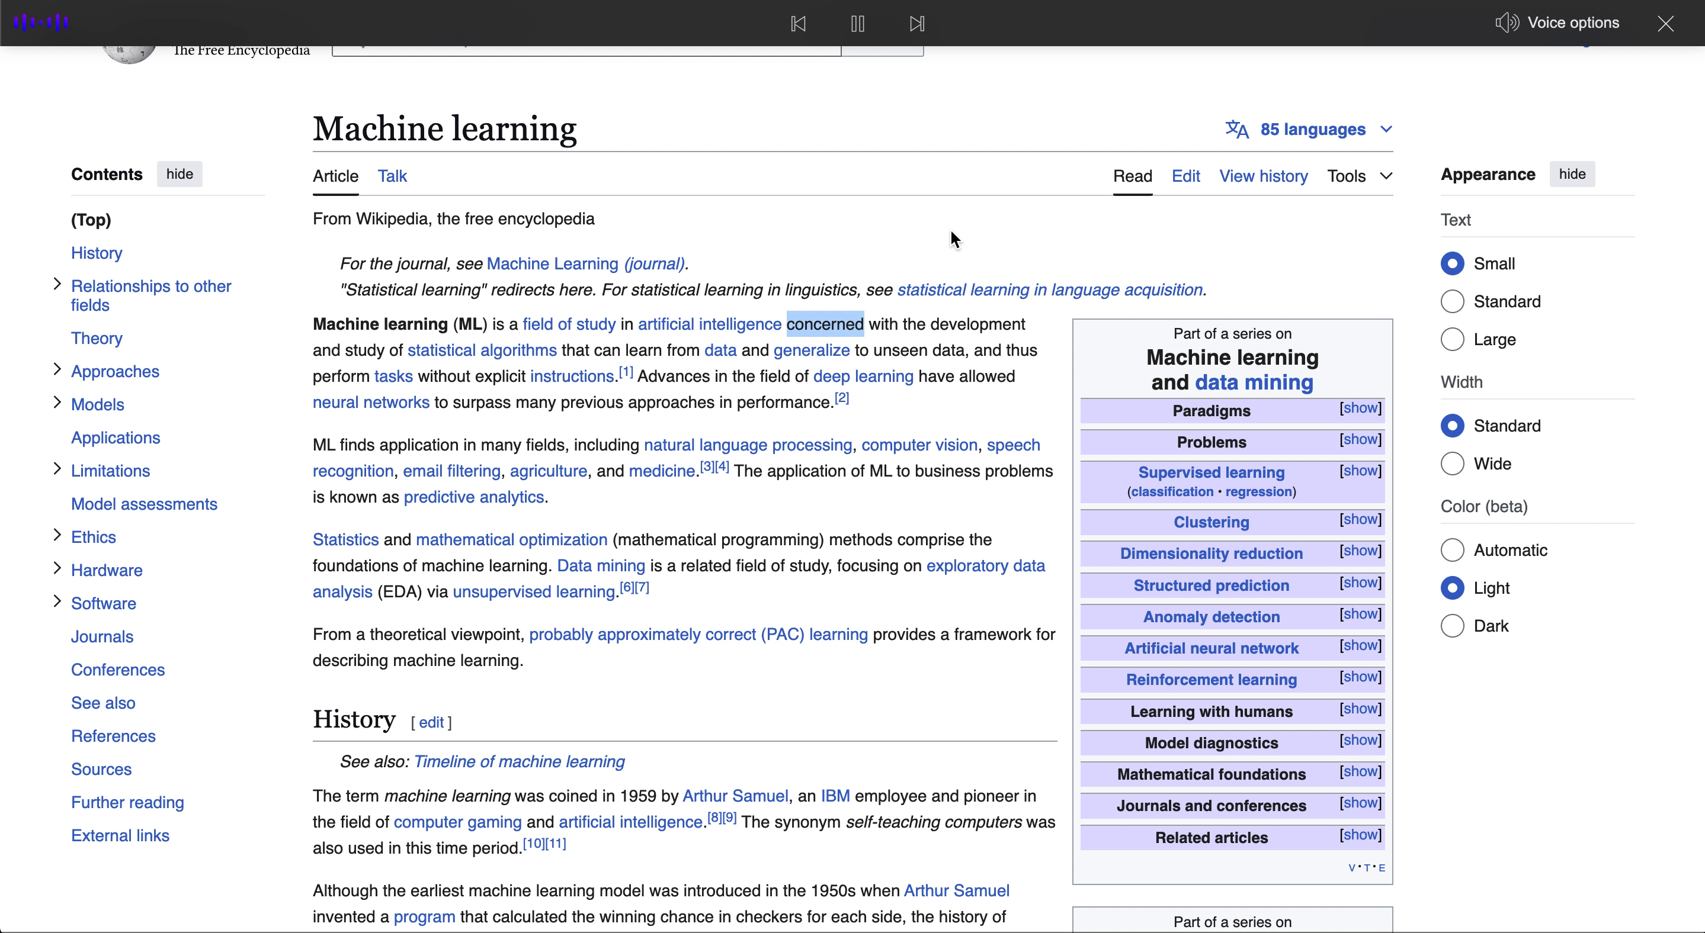Select Automatic color mode
Image resolution: width=1705 pixels, height=933 pixels.
click(1452, 550)
